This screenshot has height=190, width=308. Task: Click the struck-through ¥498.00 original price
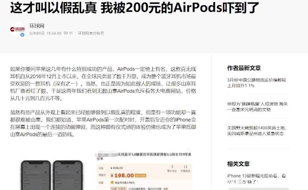click(117, 168)
